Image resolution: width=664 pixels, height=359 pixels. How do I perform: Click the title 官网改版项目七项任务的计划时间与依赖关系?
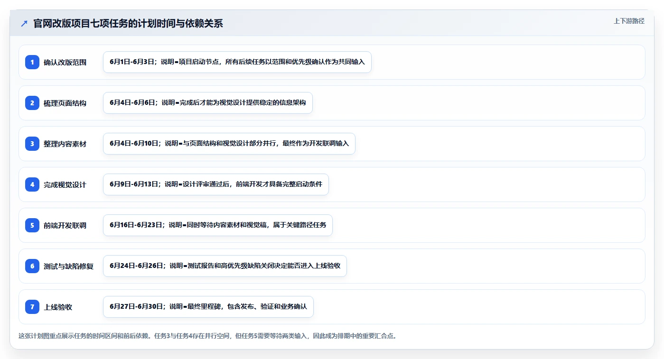click(x=128, y=23)
